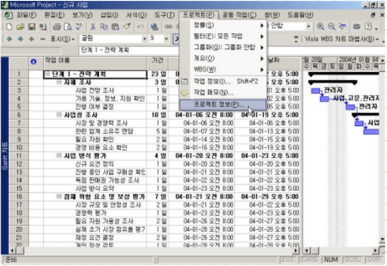Click the New project icon
Screen dimensions: 387x266
[9, 27]
